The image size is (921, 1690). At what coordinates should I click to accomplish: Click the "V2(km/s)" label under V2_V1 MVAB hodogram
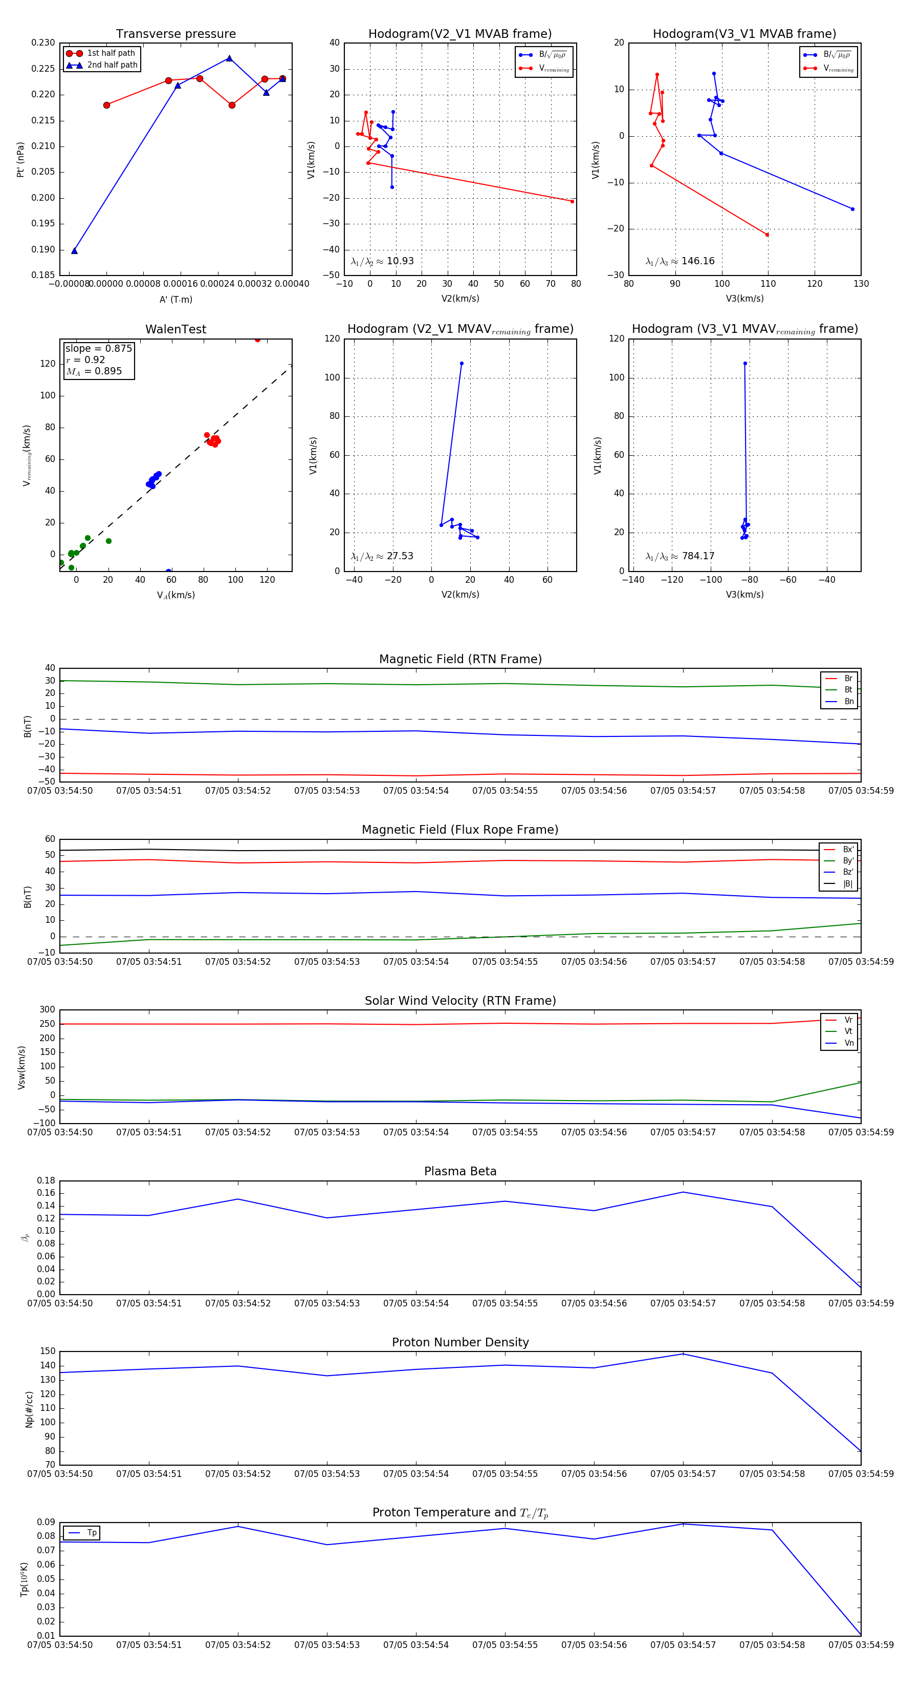(x=460, y=299)
